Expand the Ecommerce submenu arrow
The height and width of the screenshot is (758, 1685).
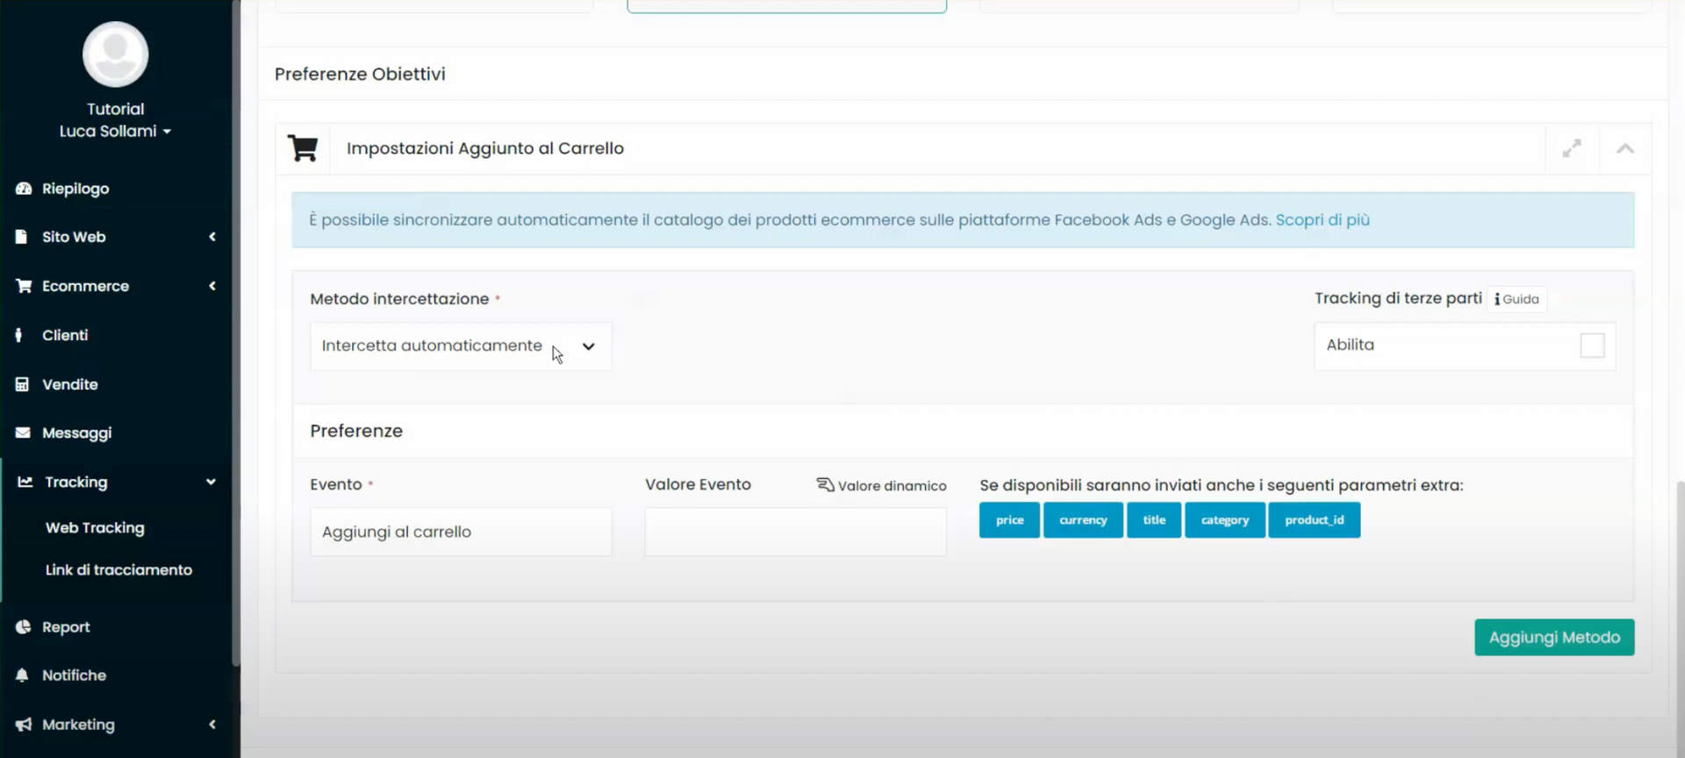[212, 286]
